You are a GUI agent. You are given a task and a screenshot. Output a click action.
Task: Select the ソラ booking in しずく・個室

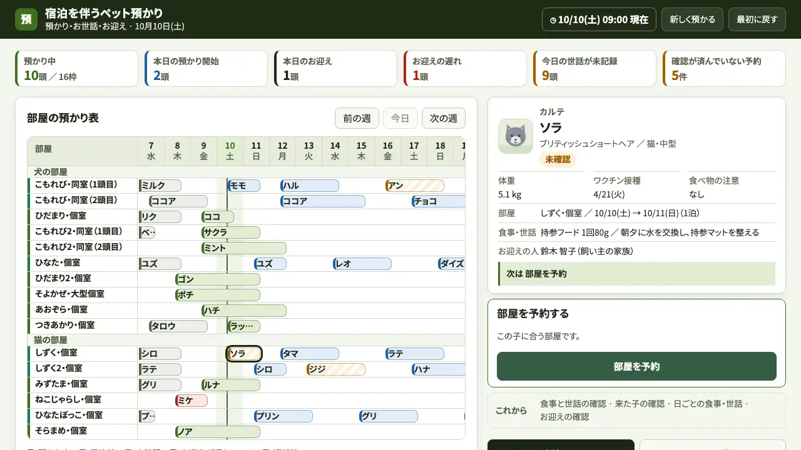244,354
